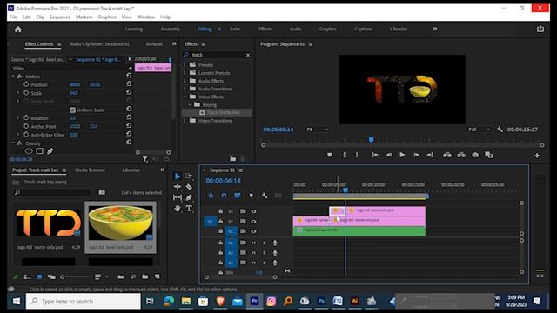Select the Razor tool
557x313 pixels.
(189, 187)
